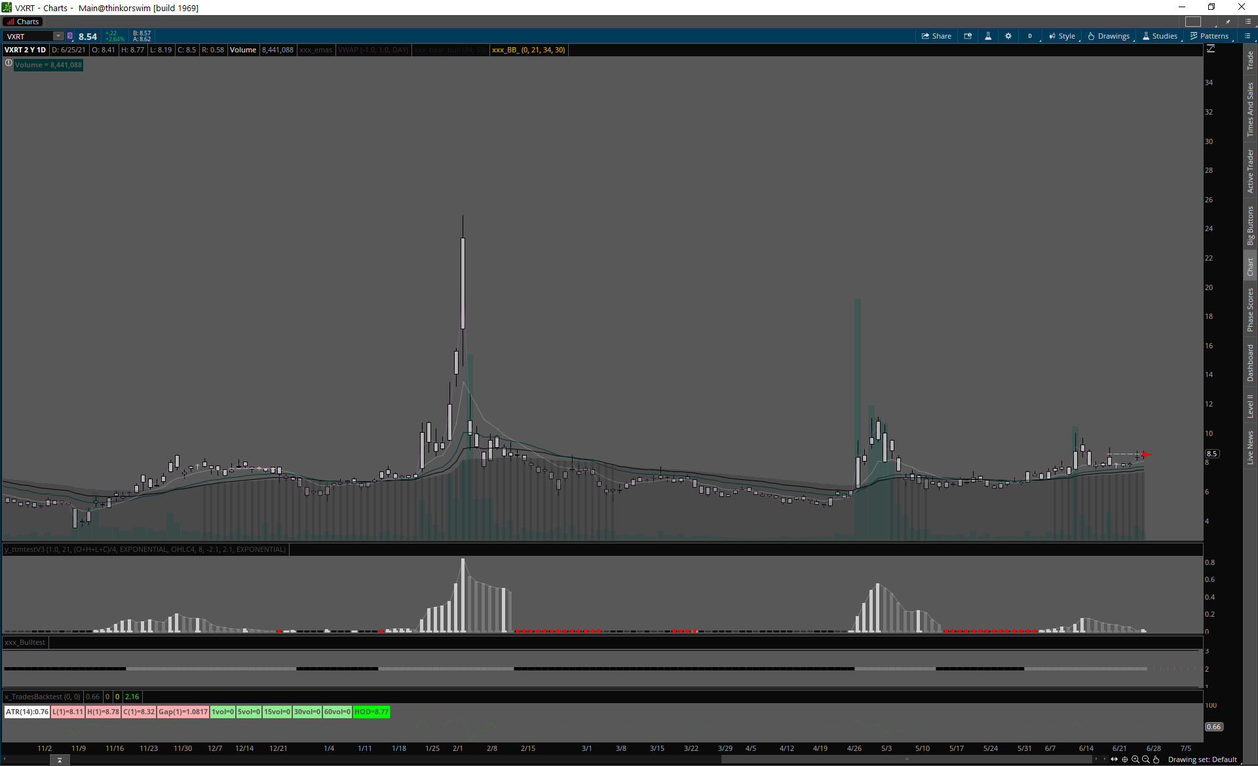The height and width of the screenshot is (766, 1258).
Task: Select the pointer hand drawing tool icon
Action: click(1156, 759)
